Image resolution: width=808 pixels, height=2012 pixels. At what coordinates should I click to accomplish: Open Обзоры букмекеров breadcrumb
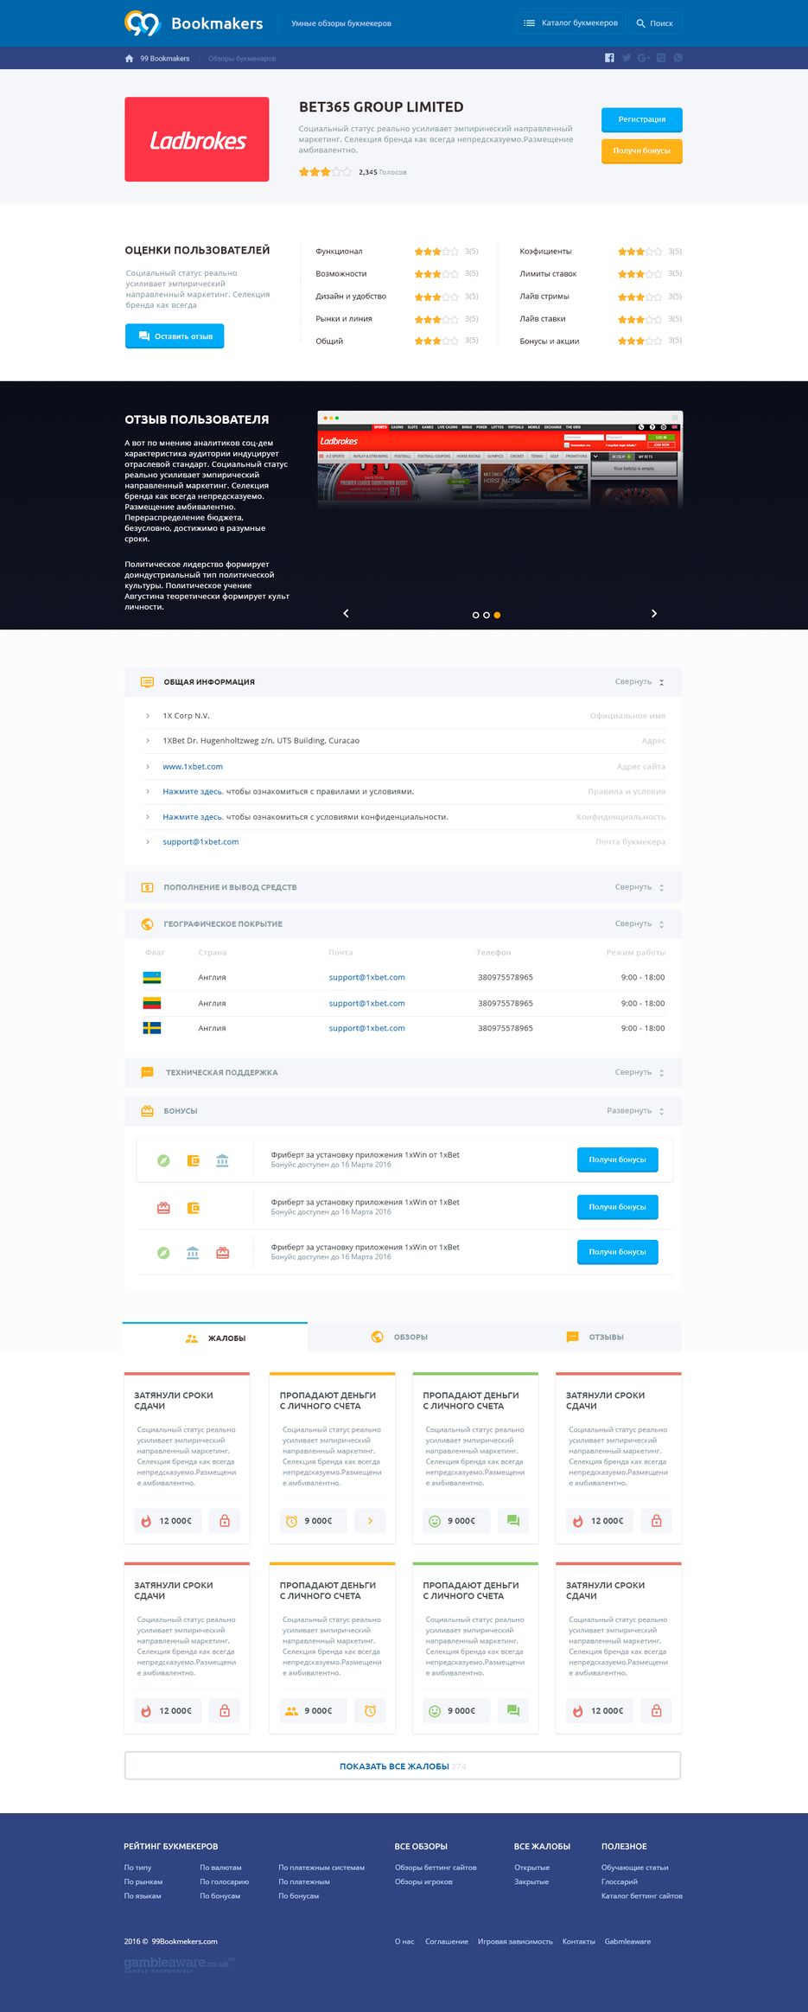coord(242,59)
